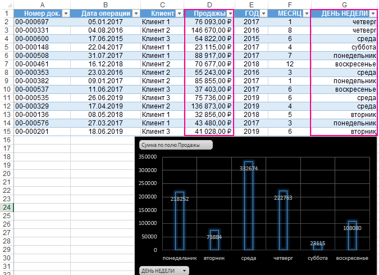379x275 pixels.
Task: Click the ДЕНЬ НЕДЕЛИ chart field button
Action: click(x=164, y=271)
